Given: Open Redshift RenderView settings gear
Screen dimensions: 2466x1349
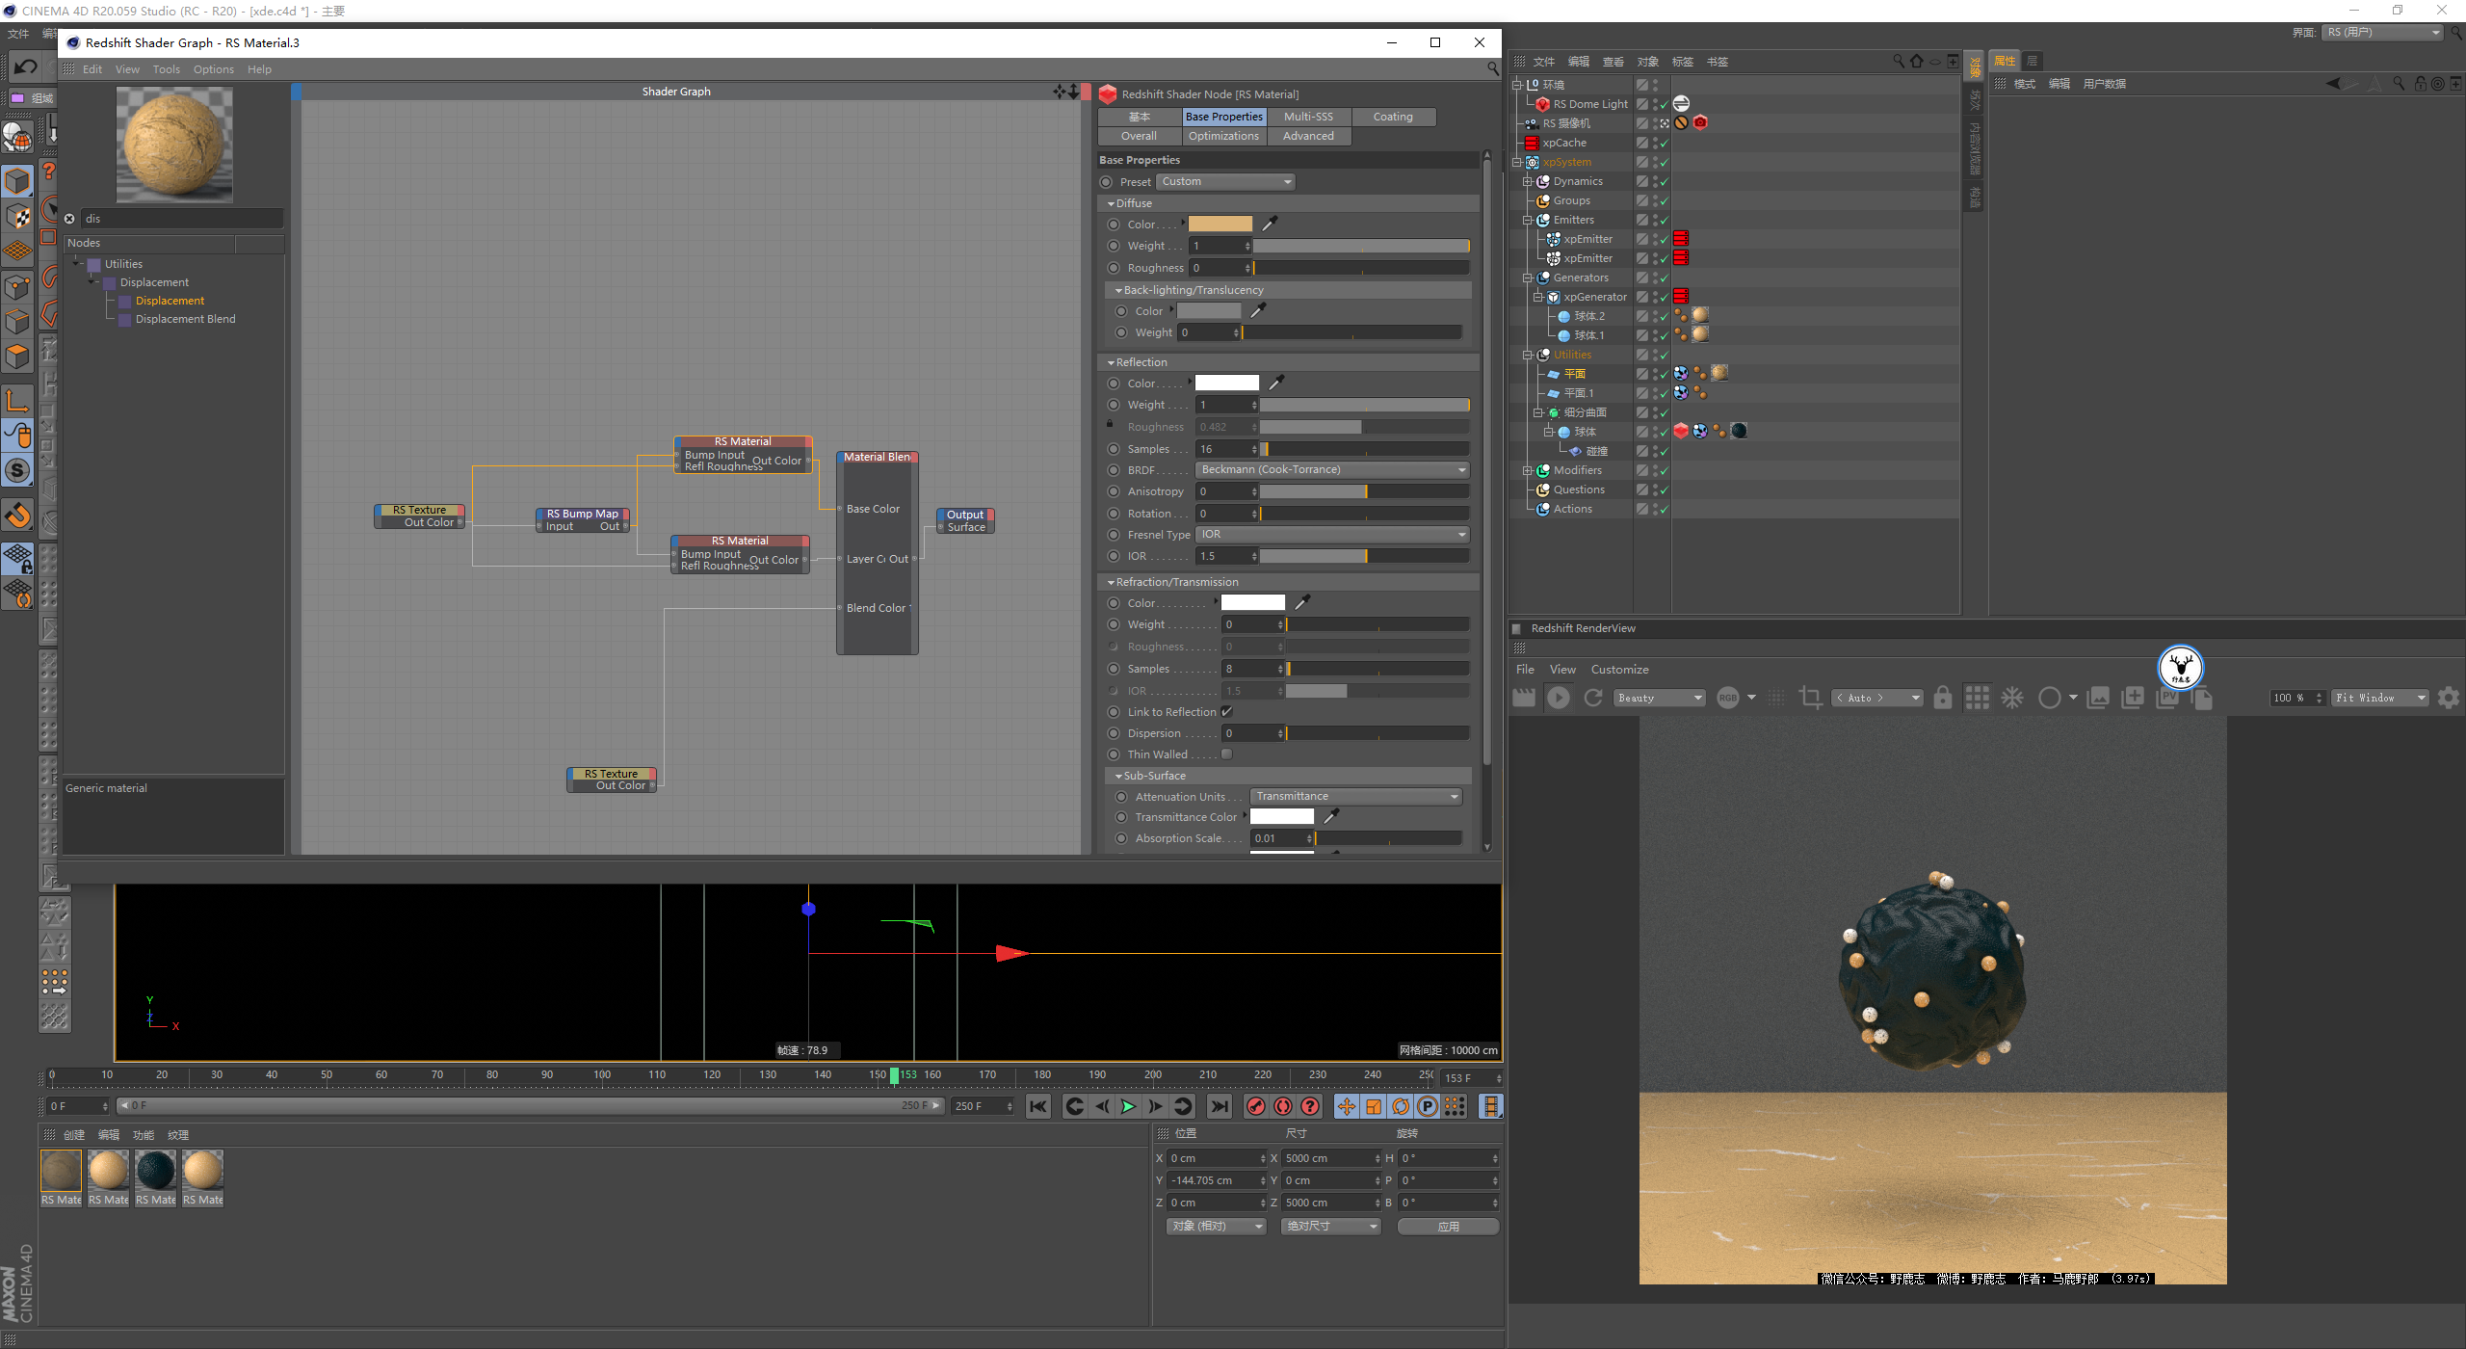Looking at the screenshot, I should [x=2448, y=698].
